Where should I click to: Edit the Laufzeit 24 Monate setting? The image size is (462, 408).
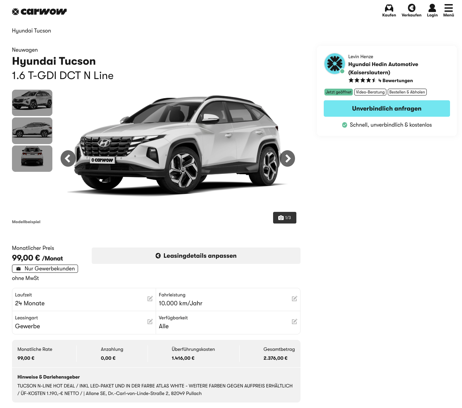pos(150,299)
